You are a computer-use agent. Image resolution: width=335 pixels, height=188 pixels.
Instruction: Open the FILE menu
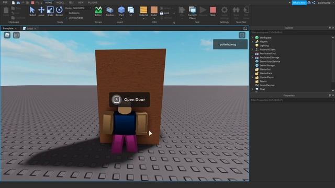pos(5,2)
